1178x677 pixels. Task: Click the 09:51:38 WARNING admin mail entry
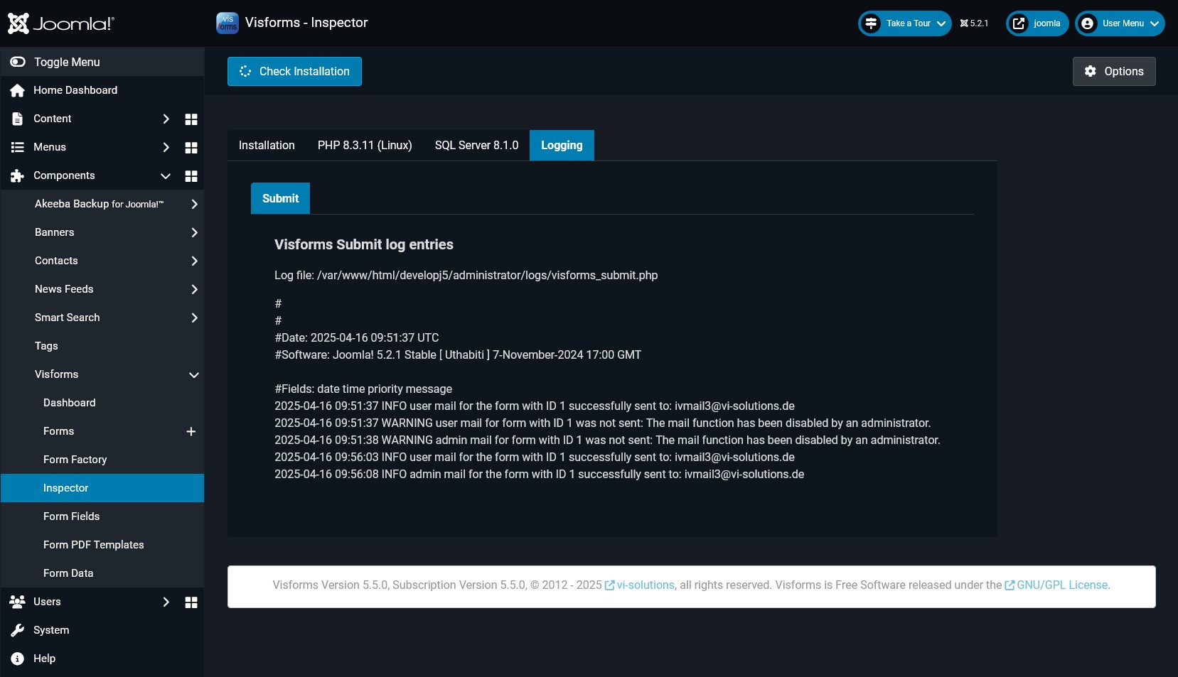607,440
